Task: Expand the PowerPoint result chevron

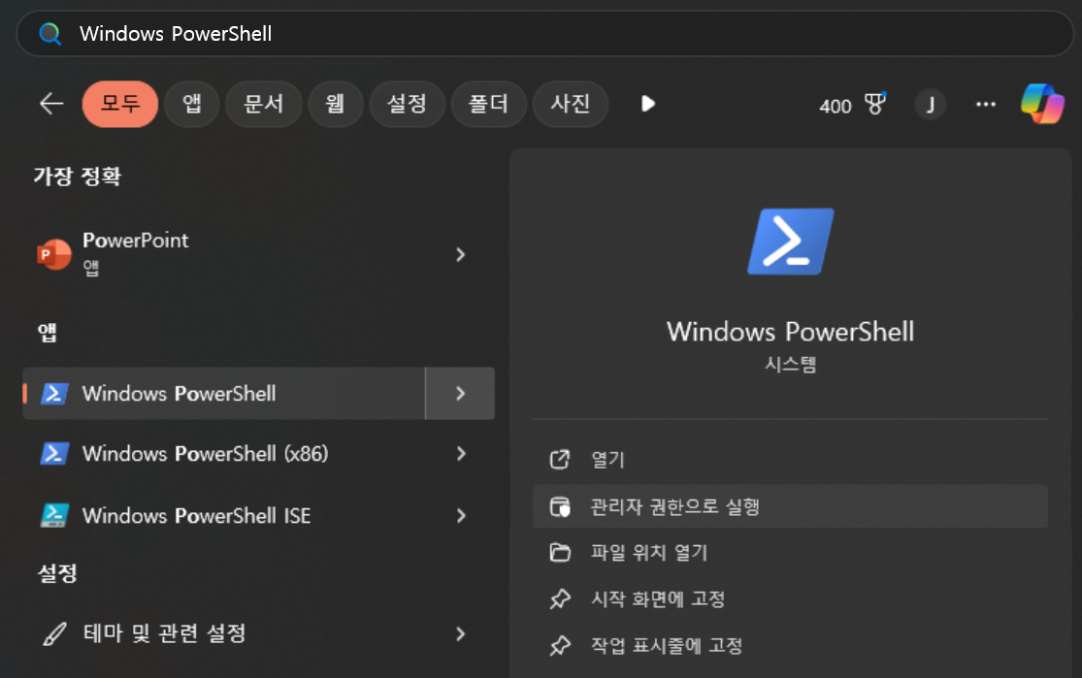Action: pyautogui.click(x=460, y=254)
